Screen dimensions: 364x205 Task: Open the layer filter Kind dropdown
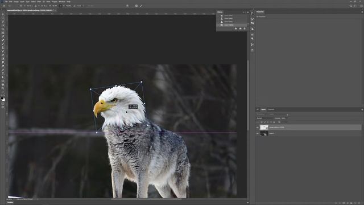262,114
